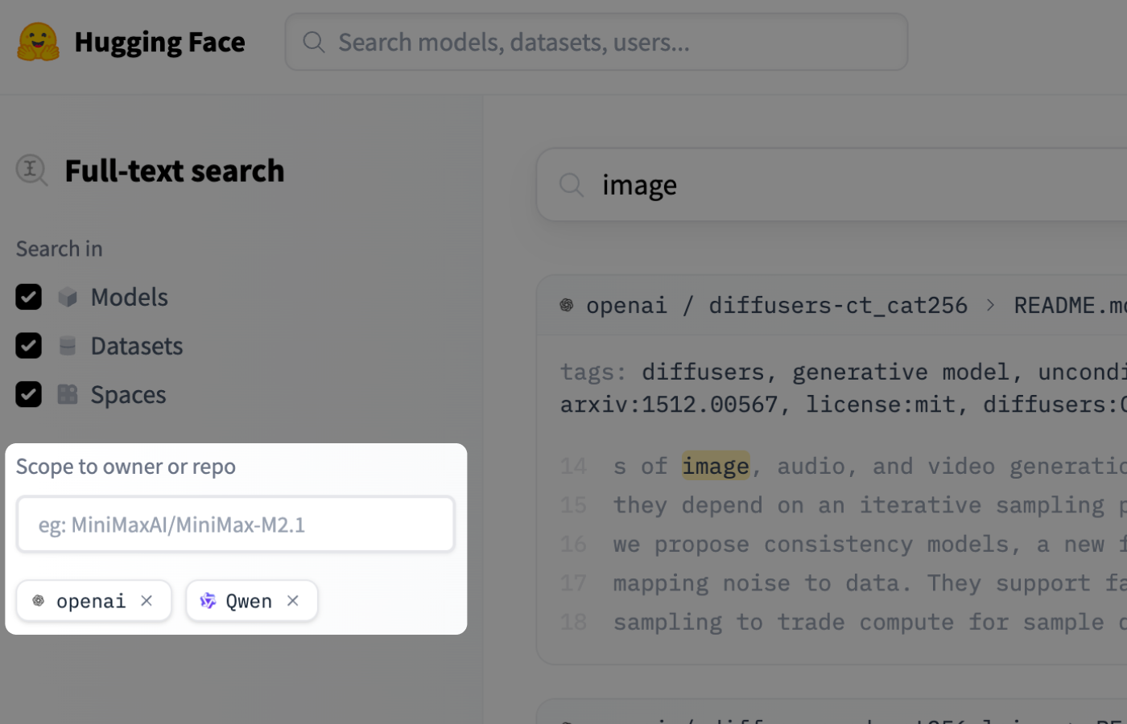Open the openai owner link in result
The height and width of the screenshot is (724, 1127).
click(626, 306)
